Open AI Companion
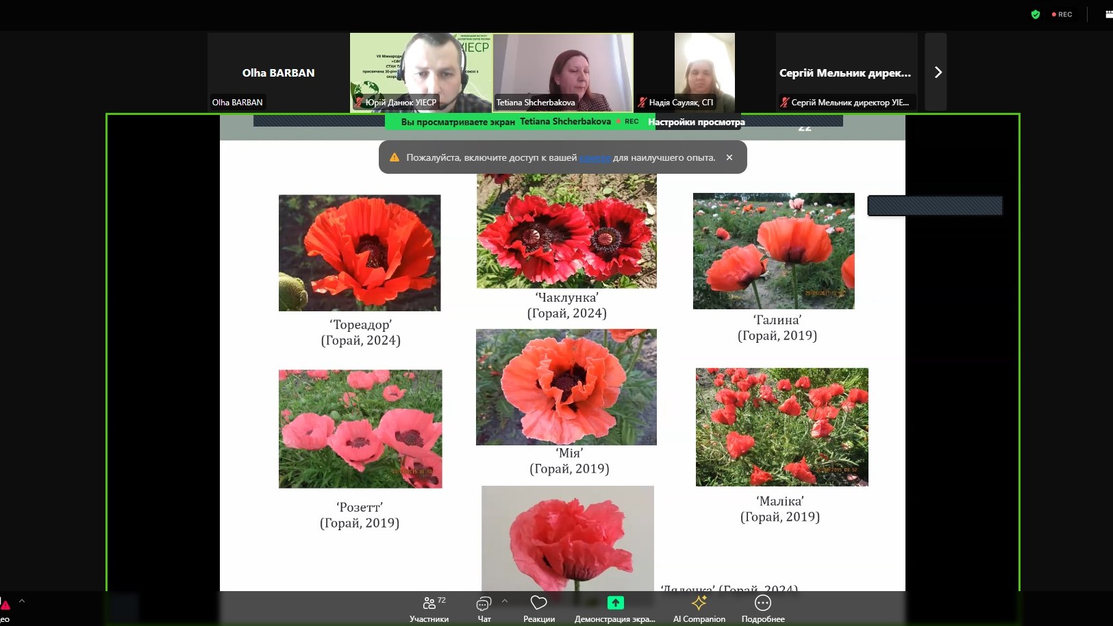Viewport: 1113px width, 626px height. (x=699, y=608)
